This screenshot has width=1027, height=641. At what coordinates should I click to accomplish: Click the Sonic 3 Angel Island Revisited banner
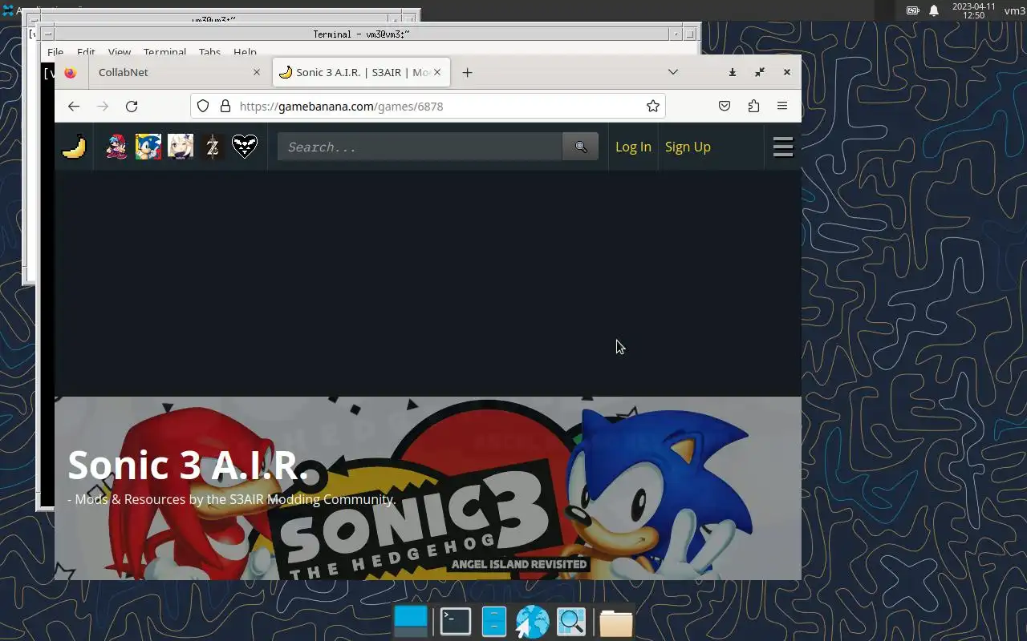(428, 488)
